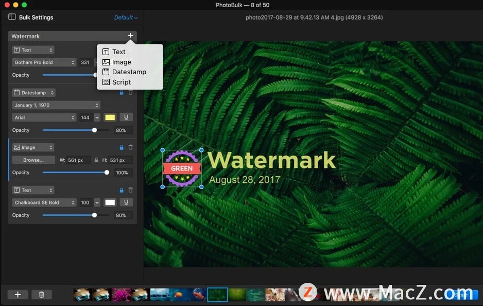Open the January 1, 1970 date format dropdown
This screenshot has width=483, height=306.
pos(56,105)
